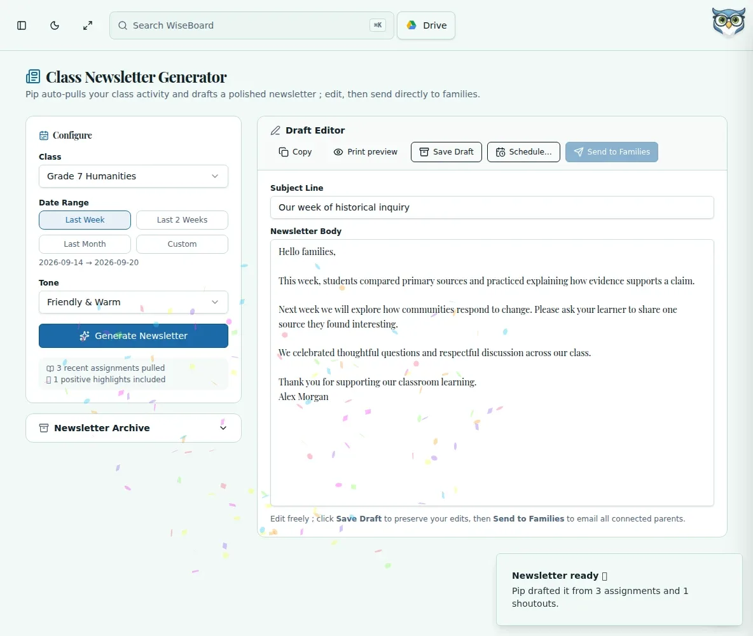Screen dimensions: 753x636
Task: Click the 'Hello families,' greeting line
Action: [307, 252]
